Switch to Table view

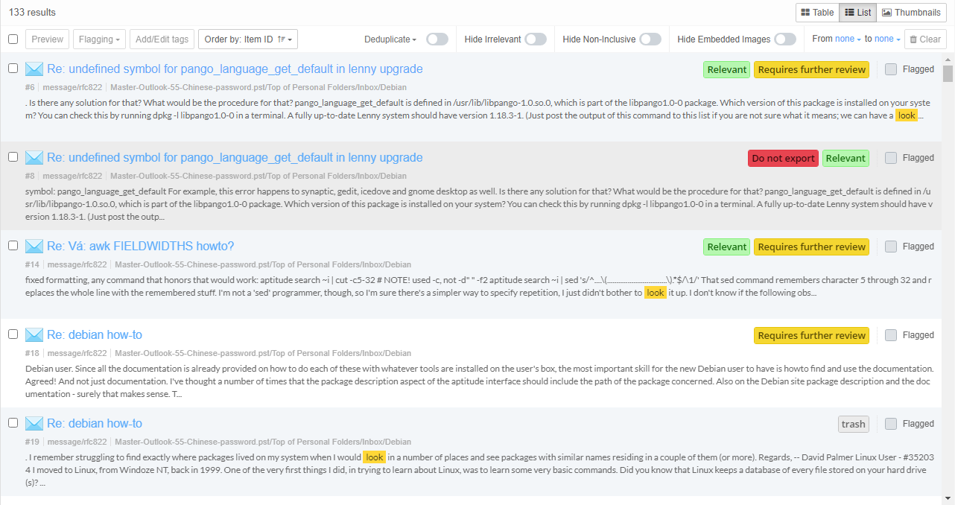point(817,12)
